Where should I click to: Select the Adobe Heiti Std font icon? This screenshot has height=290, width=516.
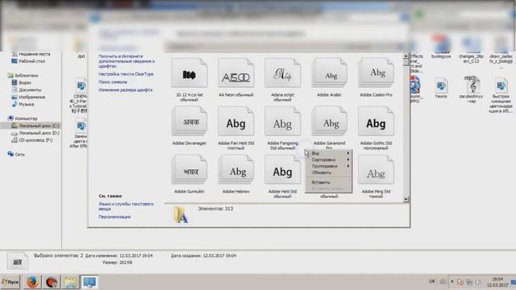tap(283, 170)
